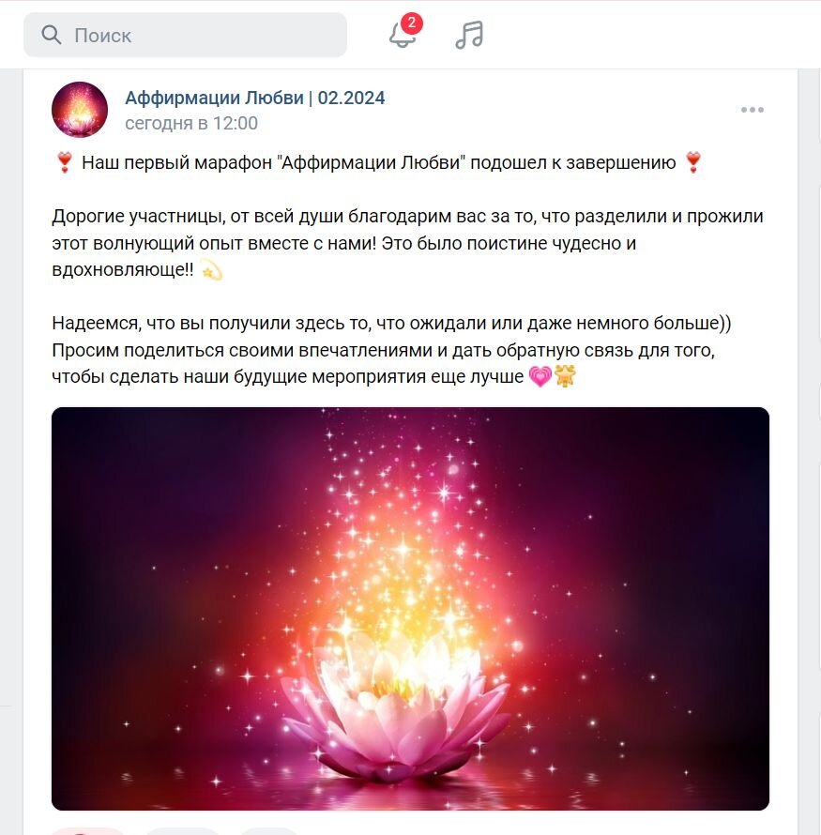The height and width of the screenshot is (835, 821).
Task: Open the glowing lotus post image
Action: [411, 609]
